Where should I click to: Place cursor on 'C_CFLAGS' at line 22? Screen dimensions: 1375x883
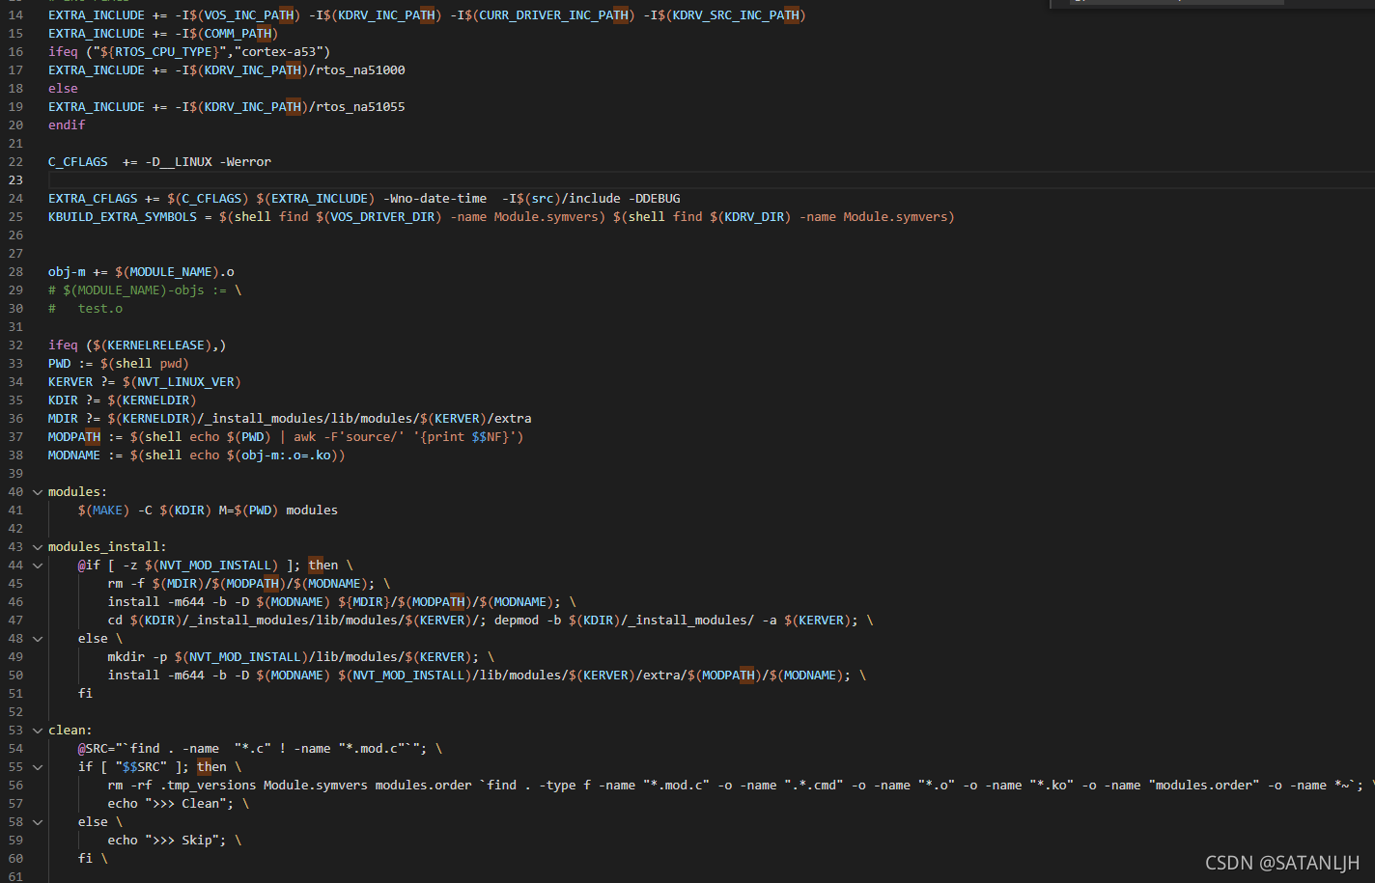[78, 162]
